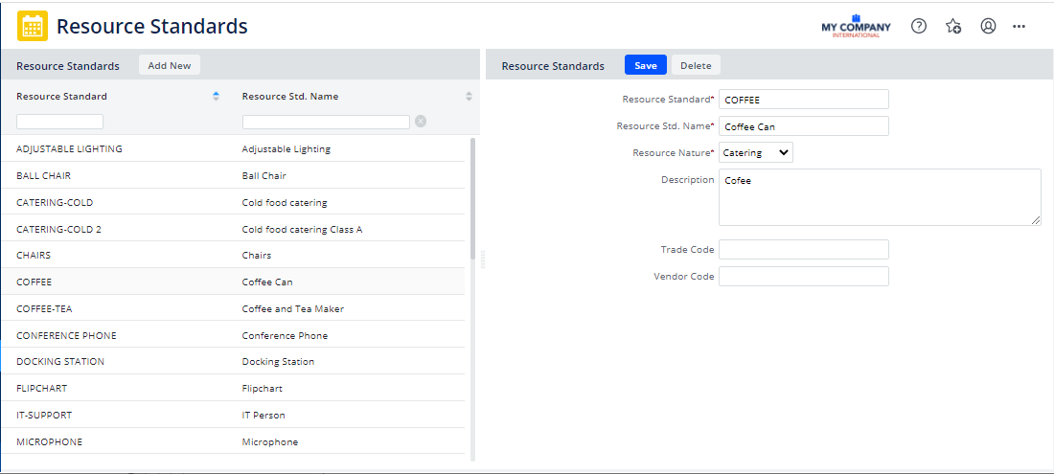
Task: Select the COFFEE-TEA row
Action: [x=233, y=309]
